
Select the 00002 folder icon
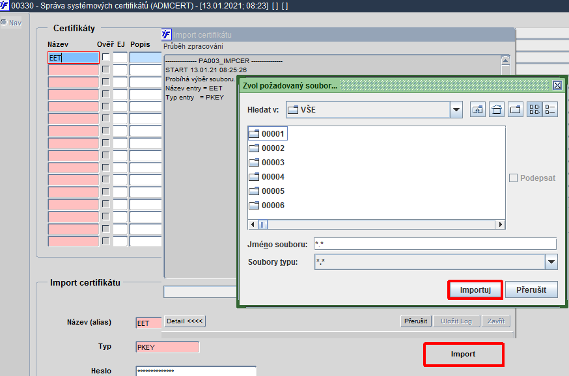254,148
